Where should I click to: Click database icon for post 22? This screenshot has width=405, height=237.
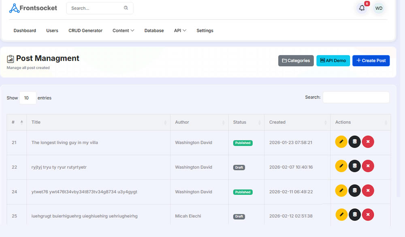pyautogui.click(x=354, y=166)
